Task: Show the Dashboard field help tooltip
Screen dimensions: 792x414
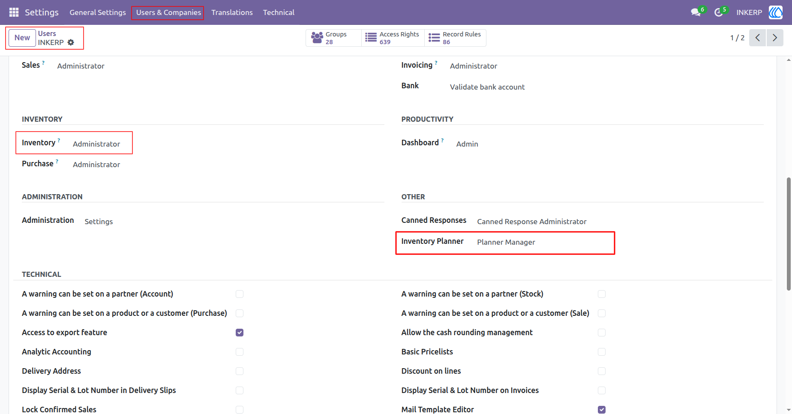Action: (442, 140)
